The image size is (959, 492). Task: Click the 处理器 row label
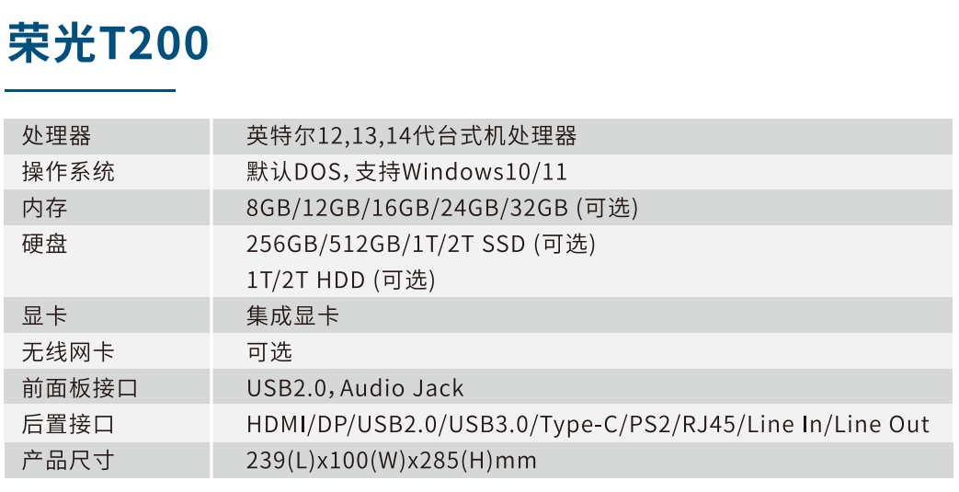click(x=56, y=136)
